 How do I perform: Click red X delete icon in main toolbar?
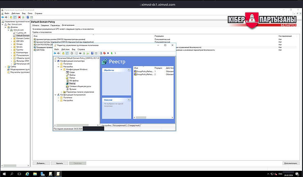19,17
